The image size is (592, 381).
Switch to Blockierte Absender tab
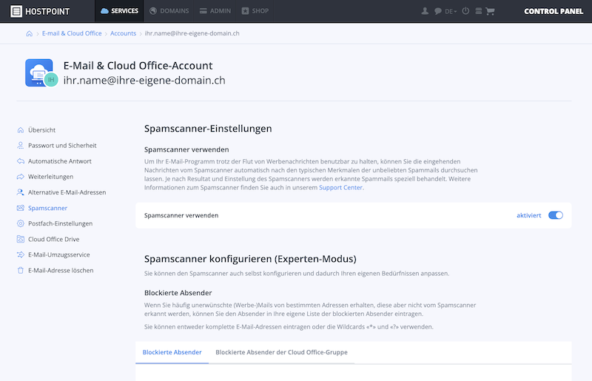[172, 352]
